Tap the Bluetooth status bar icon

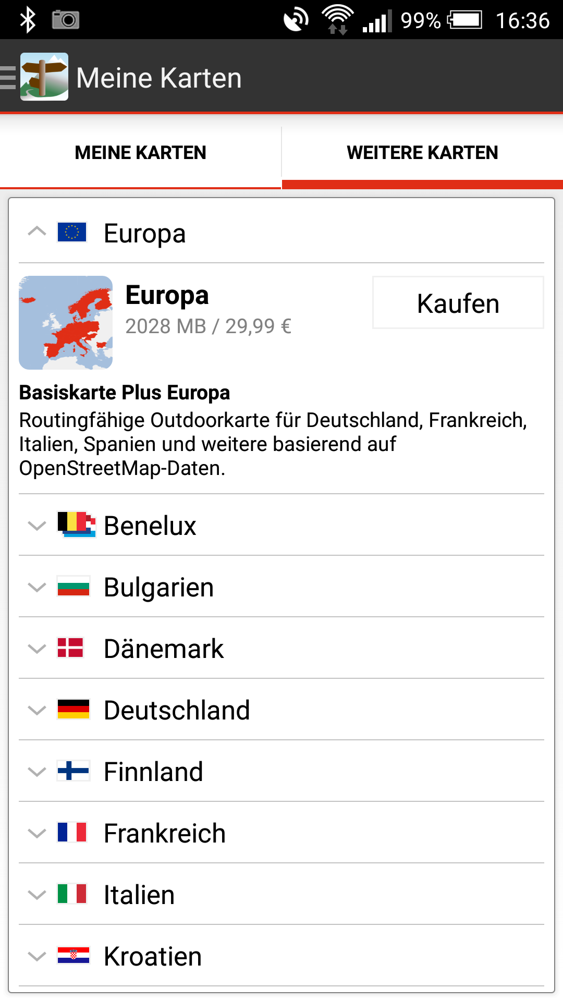[28, 20]
